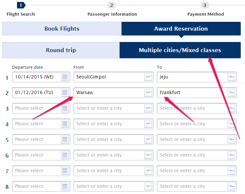Click row 8 From city field
The image size is (245, 194).
[113, 187]
